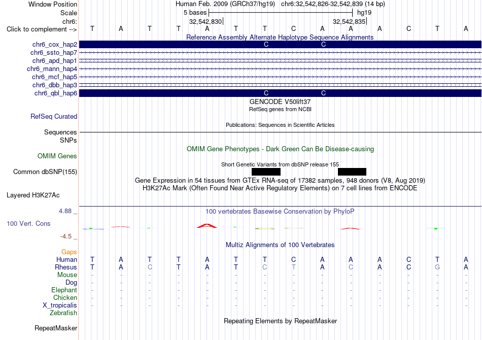Click the Window Position label
The height and width of the screenshot is (340, 482).
click(x=53, y=4)
